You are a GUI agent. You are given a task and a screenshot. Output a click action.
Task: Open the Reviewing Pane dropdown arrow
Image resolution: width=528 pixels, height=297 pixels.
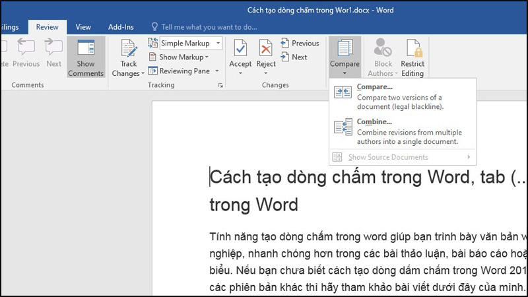coord(217,71)
